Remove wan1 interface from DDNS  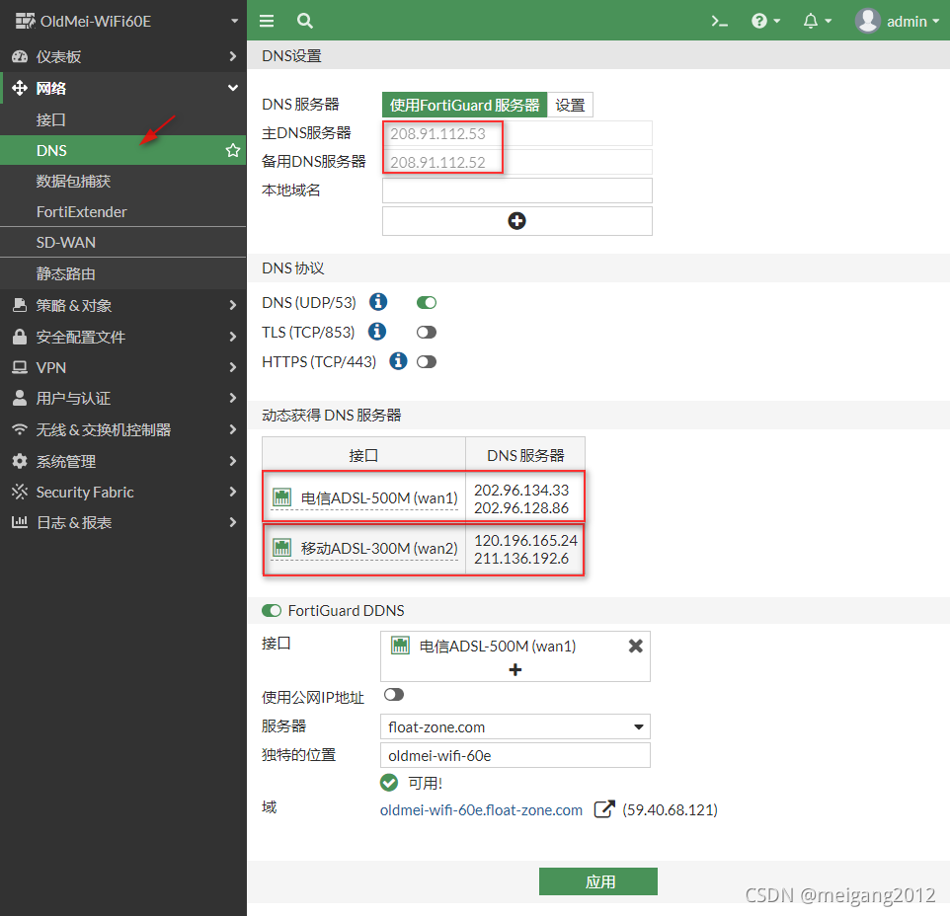(x=636, y=646)
